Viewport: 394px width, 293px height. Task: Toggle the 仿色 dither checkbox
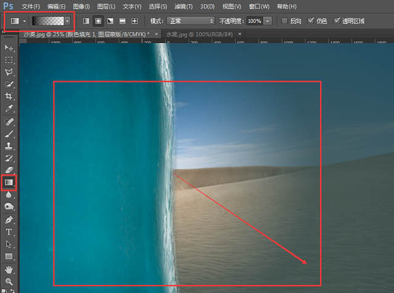point(311,21)
